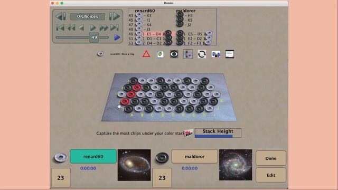
Task: Click the green zoom window button
Action: pos(62,3)
